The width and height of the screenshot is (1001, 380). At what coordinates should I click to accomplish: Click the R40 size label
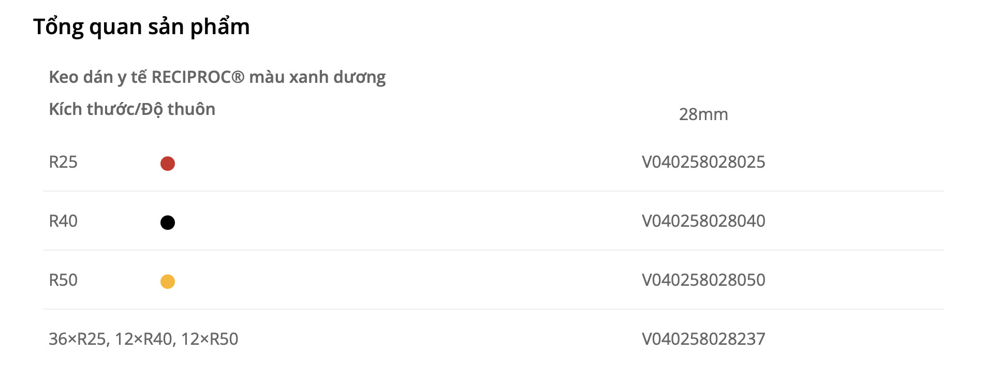(63, 221)
